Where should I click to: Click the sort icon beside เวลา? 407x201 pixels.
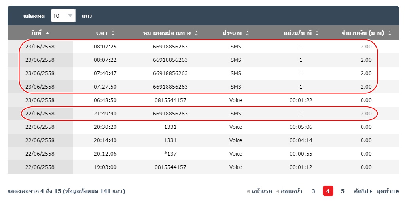tap(113, 33)
